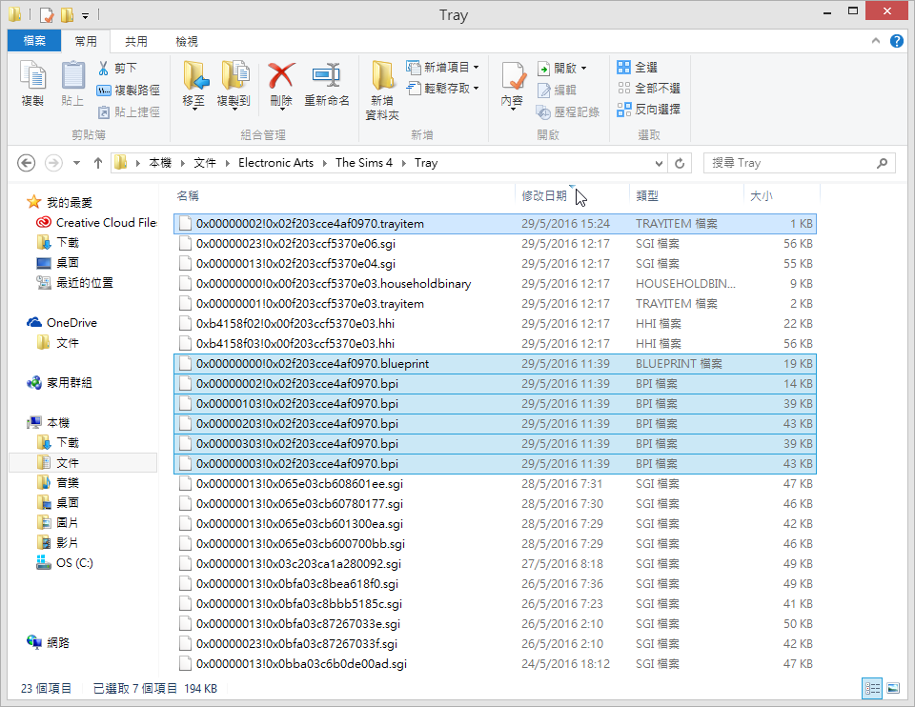Image resolution: width=915 pixels, height=707 pixels.
Task: Select file 0xb4158f02!0x00f203ccf5370e03.hhi
Action: click(x=495, y=324)
